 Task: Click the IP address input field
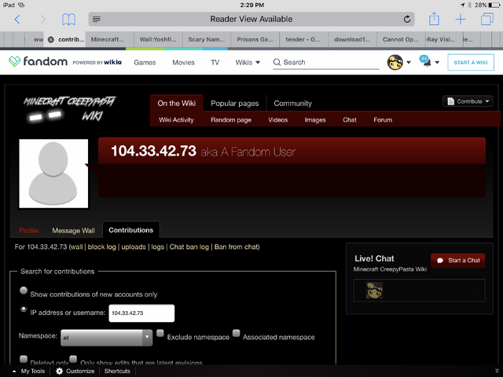(141, 313)
